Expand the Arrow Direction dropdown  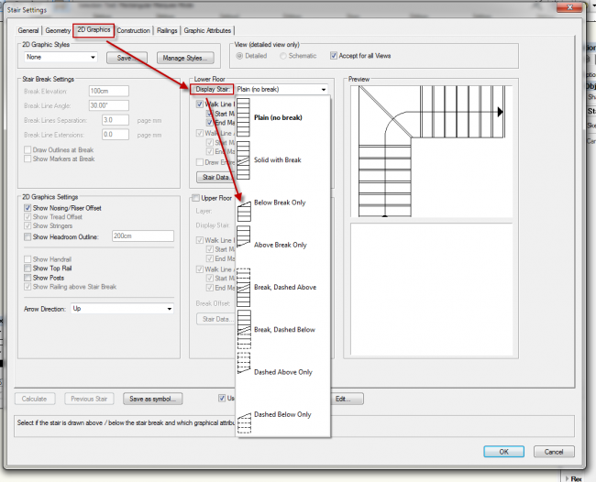(122, 309)
